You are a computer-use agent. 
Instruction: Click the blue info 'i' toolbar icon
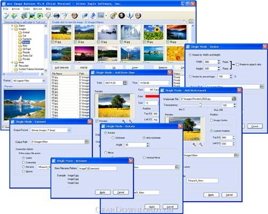[130, 16]
